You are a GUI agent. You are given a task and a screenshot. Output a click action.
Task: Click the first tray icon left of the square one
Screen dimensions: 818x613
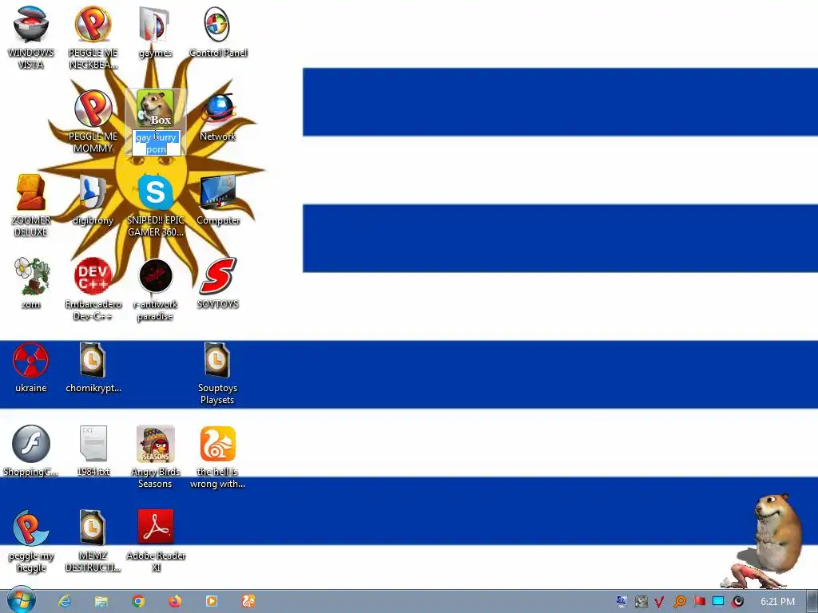[x=621, y=602]
